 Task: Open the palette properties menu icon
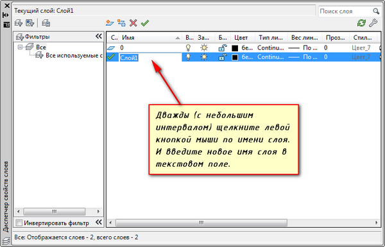6,24
